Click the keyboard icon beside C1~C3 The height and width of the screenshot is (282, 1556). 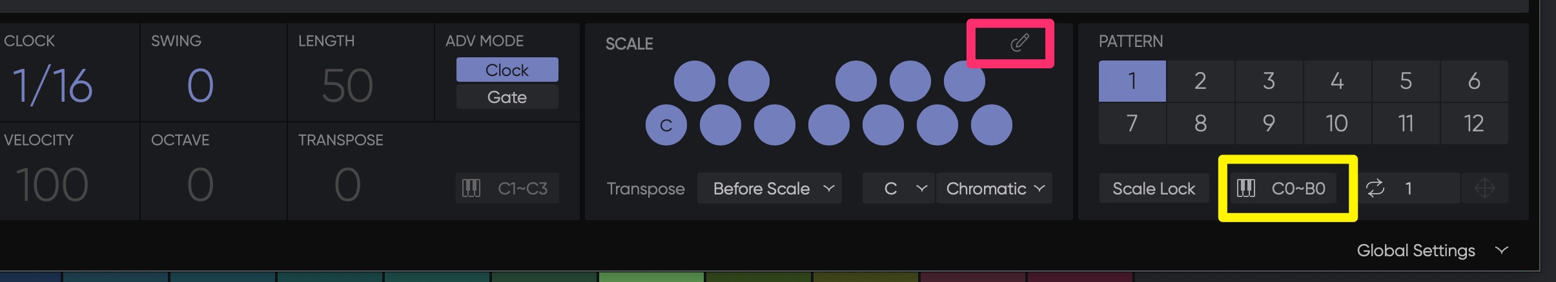[x=471, y=189]
